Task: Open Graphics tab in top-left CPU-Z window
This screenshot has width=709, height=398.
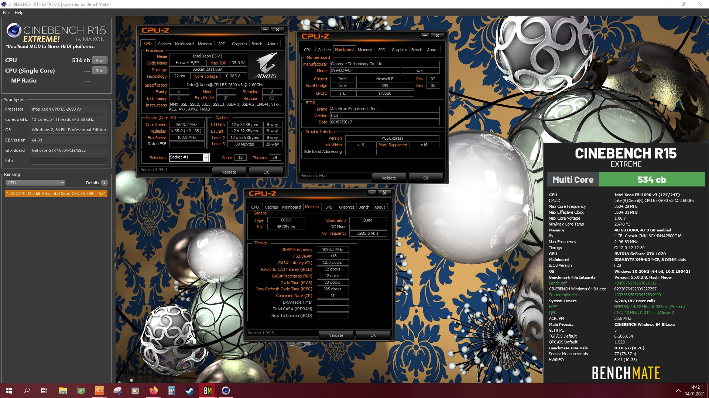Action: pos(240,44)
